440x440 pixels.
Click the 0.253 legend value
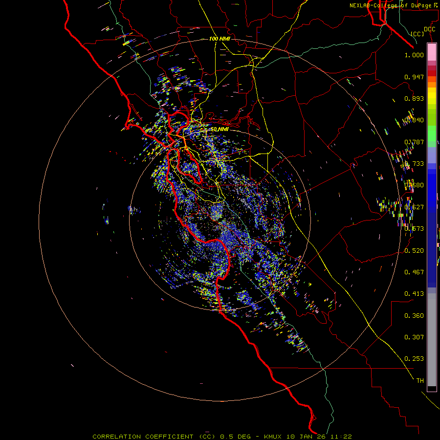(414, 359)
